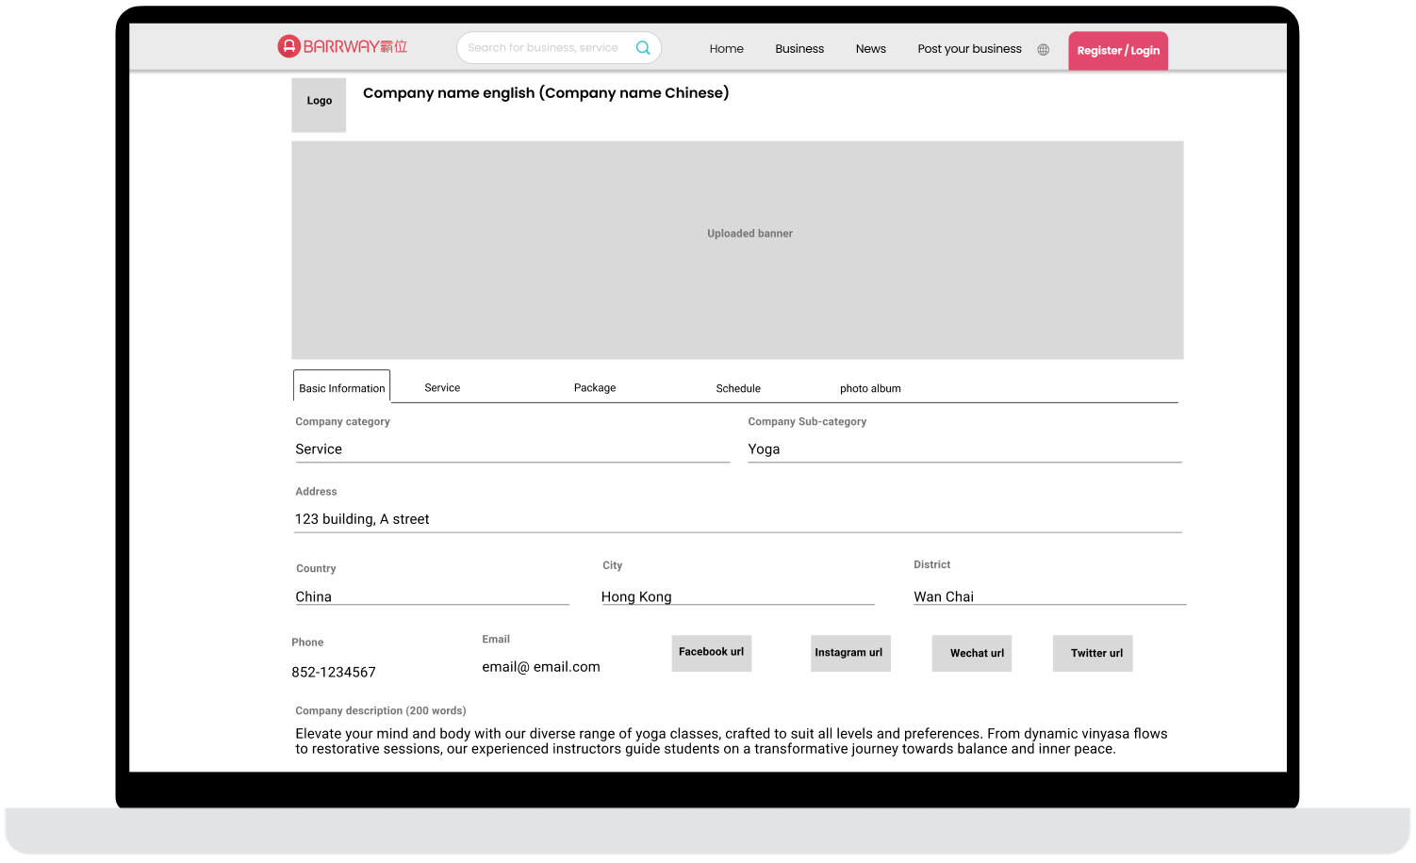This screenshot has height=863, width=1416.
Task: Open the Instagram url button
Action: (849, 653)
